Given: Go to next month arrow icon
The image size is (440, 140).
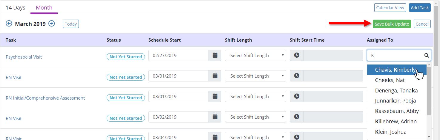Looking at the screenshot, I should pyautogui.click(x=52, y=23).
